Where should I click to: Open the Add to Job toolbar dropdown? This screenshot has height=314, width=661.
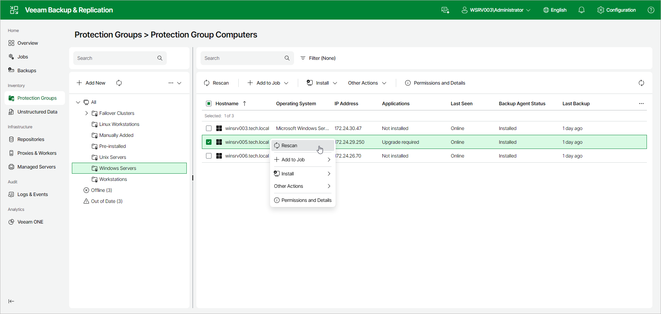(268, 83)
